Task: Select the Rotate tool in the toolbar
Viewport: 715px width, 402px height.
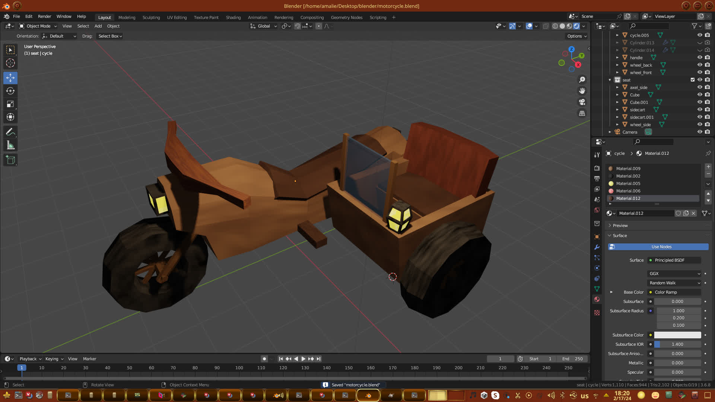Action: coord(10,91)
